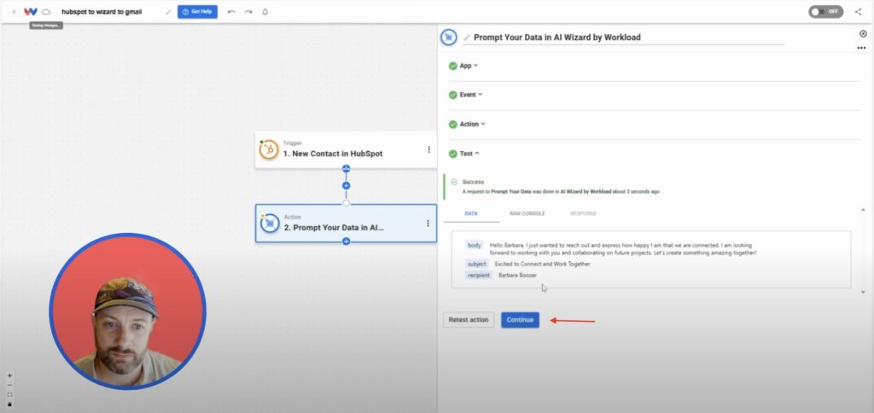Select the Prompt Your Data in AI action node

tap(346, 223)
